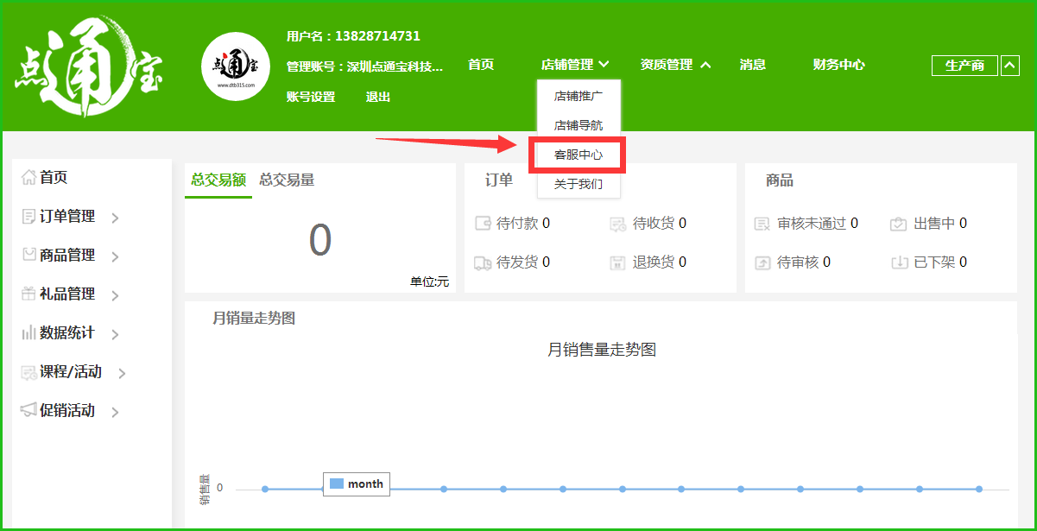Click the order management clipboard icon
This screenshot has width=1037, height=531.
click(x=28, y=216)
